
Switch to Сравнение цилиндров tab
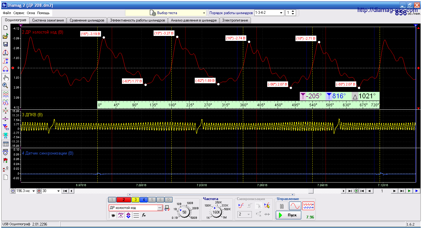tap(87, 20)
